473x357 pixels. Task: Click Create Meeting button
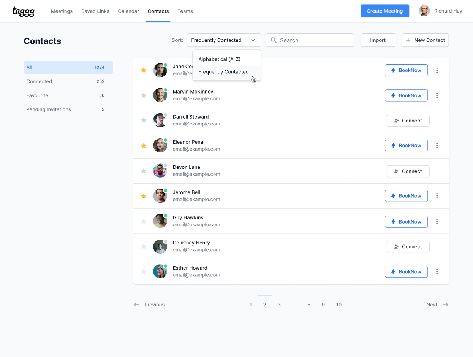[385, 11]
